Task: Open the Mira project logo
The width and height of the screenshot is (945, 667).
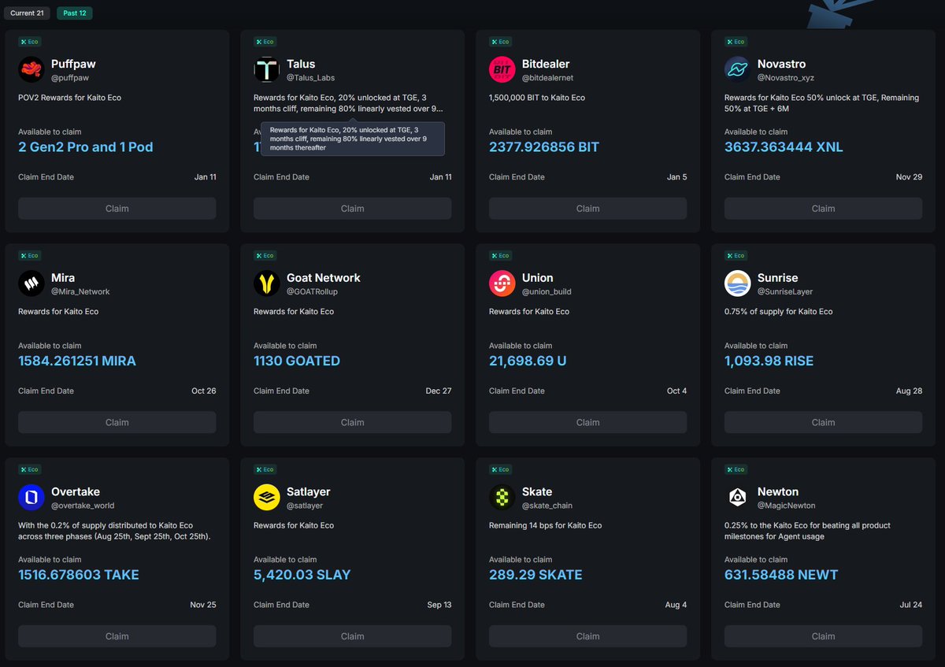Action: [31, 283]
